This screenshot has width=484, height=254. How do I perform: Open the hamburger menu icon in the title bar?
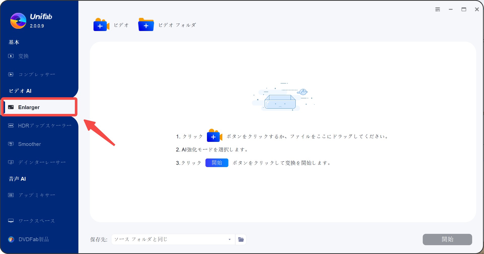coord(438,9)
